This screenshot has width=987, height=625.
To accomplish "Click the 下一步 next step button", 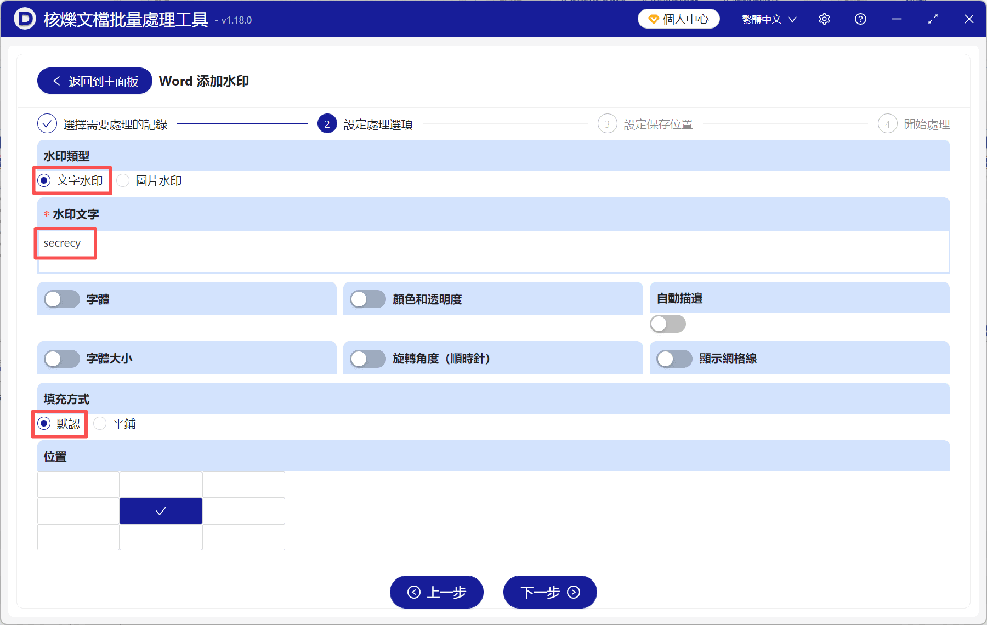I will tap(549, 592).
